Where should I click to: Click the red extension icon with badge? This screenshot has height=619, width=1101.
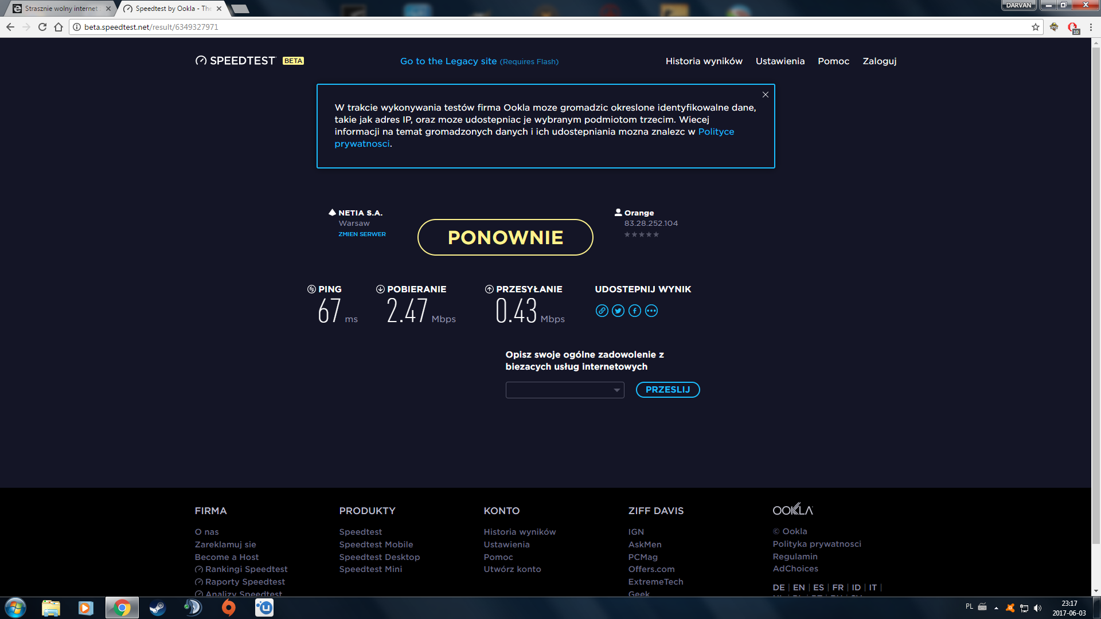[x=1073, y=28]
